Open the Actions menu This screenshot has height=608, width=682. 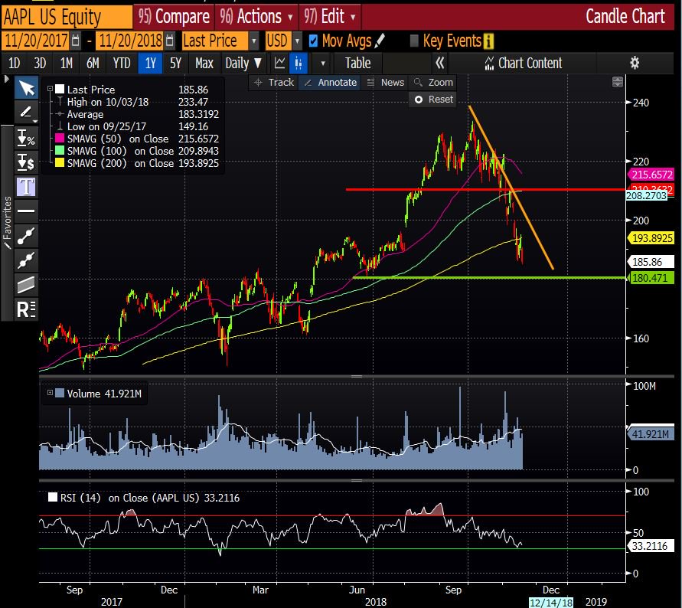pos(256,17)
